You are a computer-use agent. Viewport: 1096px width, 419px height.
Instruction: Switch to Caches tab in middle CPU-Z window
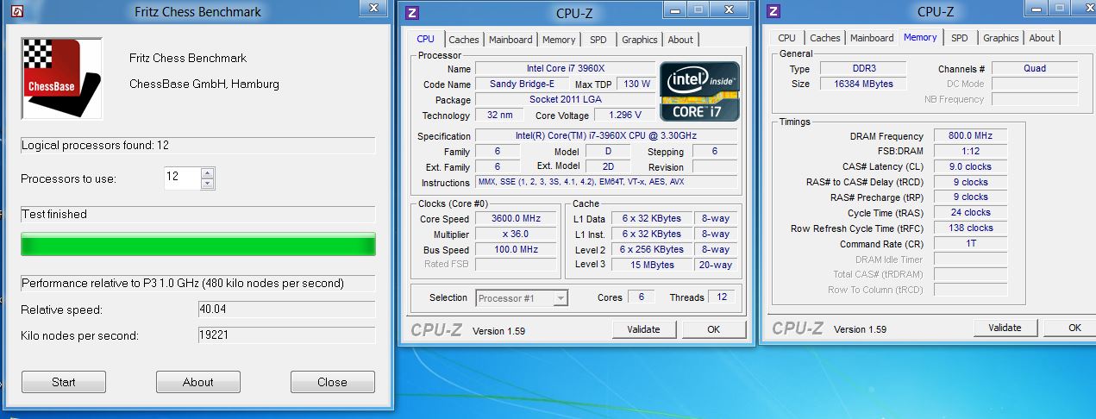pos(463,40)
